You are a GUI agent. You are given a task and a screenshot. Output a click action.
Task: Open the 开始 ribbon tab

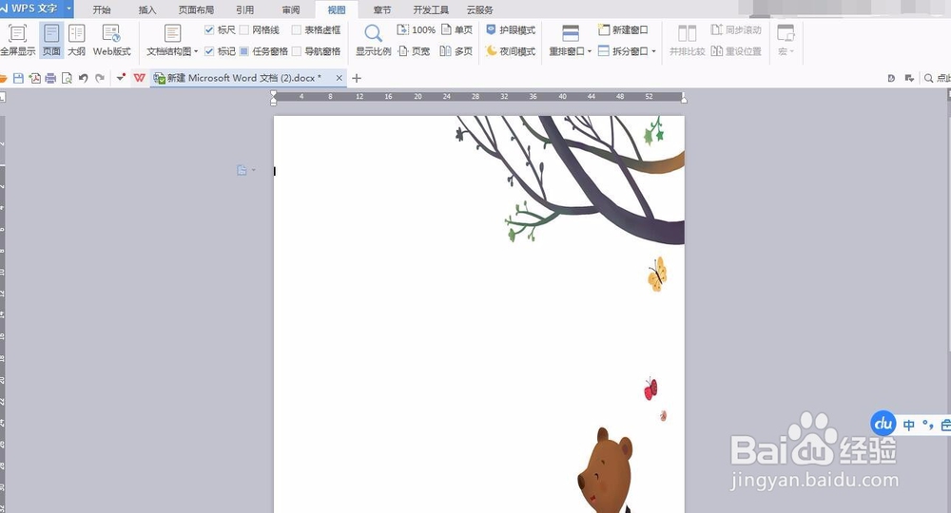(102, 9)
